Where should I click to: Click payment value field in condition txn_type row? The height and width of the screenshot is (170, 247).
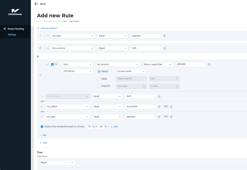pyautogui.click(x=140, y=117)
